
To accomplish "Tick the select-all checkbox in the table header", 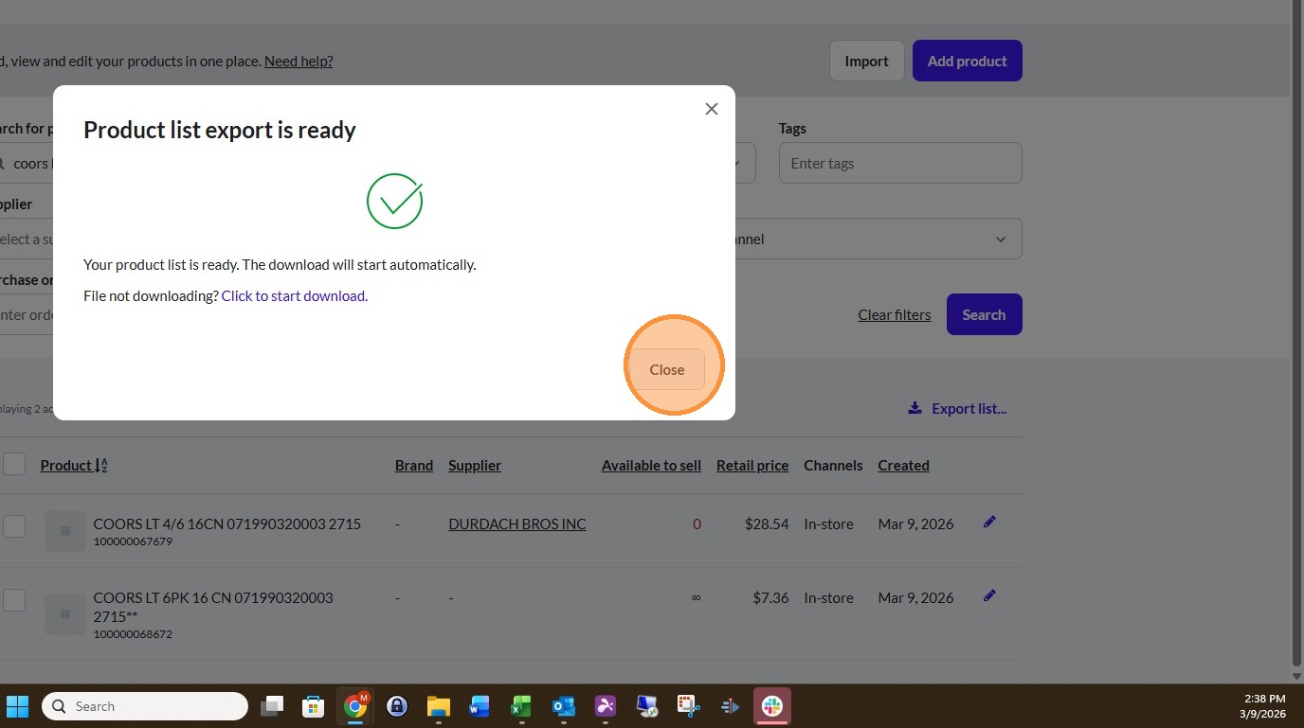I will (14, 464).
